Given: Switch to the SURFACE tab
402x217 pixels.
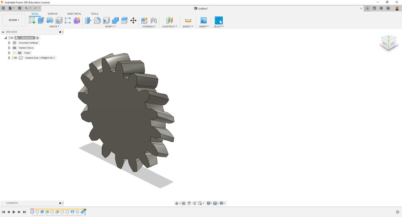Looking at the screenshot, I should click(53, 14).
